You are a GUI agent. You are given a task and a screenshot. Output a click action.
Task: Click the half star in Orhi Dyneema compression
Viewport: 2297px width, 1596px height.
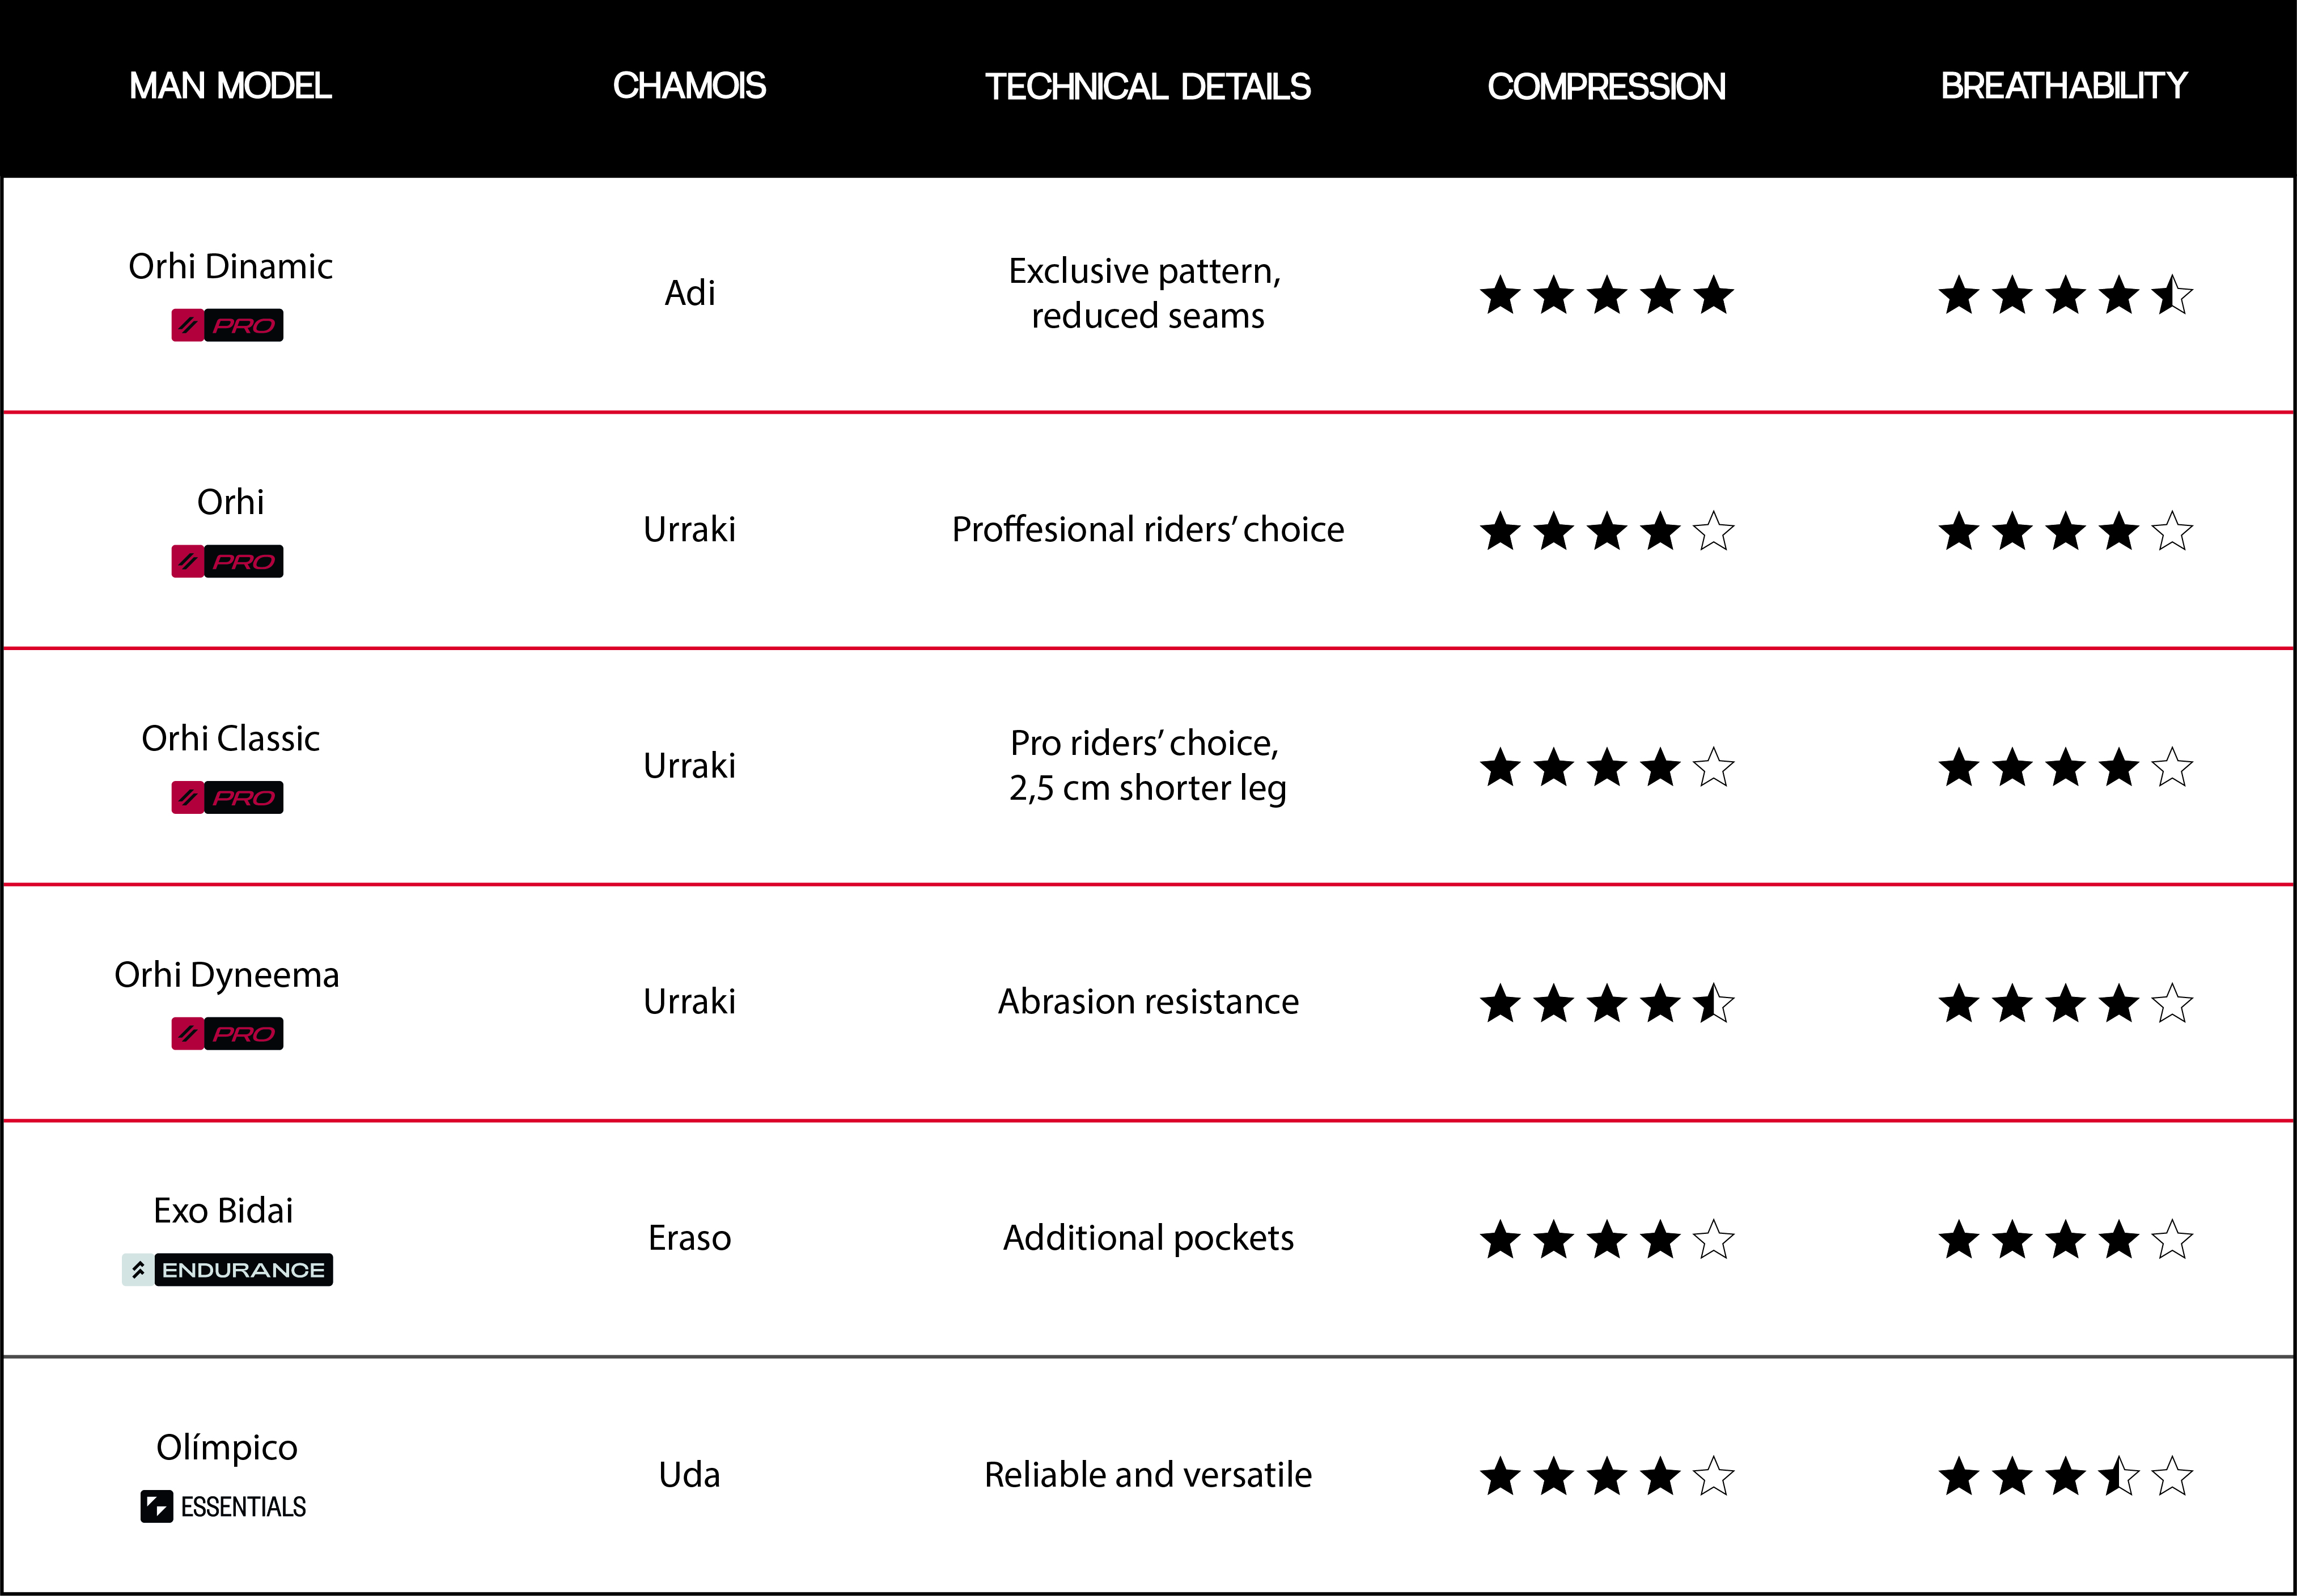pyautogui.click(x=1713, y=1004)
